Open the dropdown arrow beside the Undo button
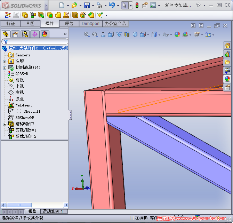This screenshot has width=233, height=223. click(117, 6)
